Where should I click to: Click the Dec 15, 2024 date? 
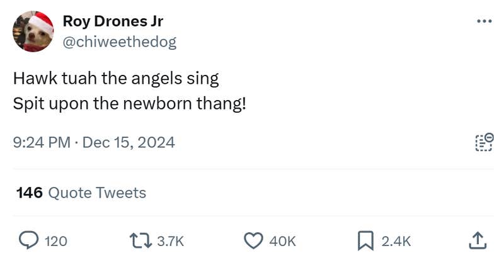129,143
